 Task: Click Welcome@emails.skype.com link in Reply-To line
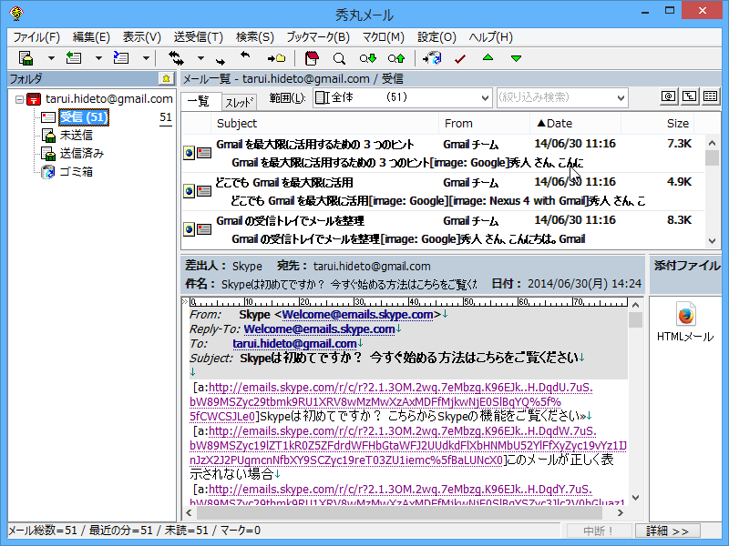(x=319, y=329)
